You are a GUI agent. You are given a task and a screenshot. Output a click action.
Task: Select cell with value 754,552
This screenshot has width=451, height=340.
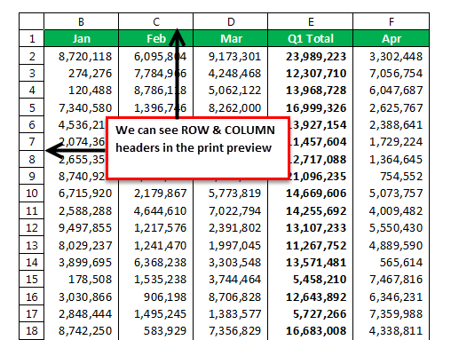391,176
